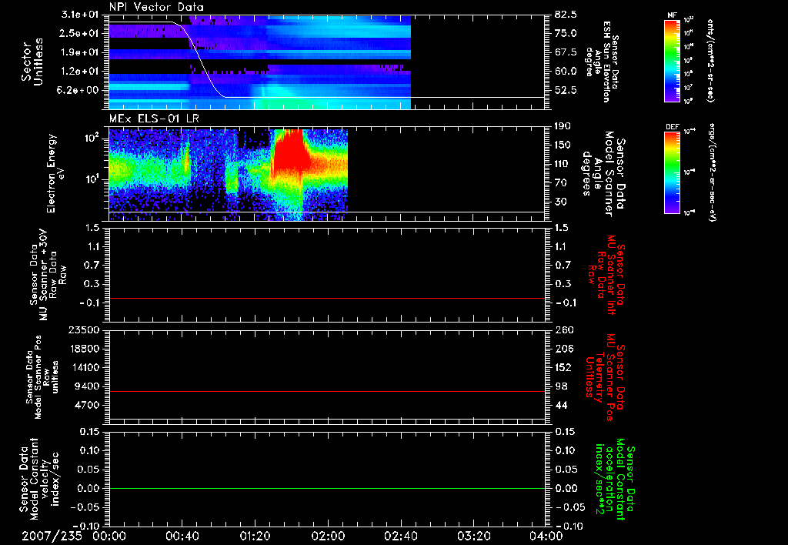Click the "02:40" time tick label
Viewport: 788px width, 545px height.
tap(400, 536)
